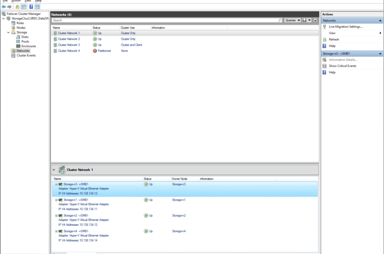Select the Nodes tree item

click(x=21, y=28)
